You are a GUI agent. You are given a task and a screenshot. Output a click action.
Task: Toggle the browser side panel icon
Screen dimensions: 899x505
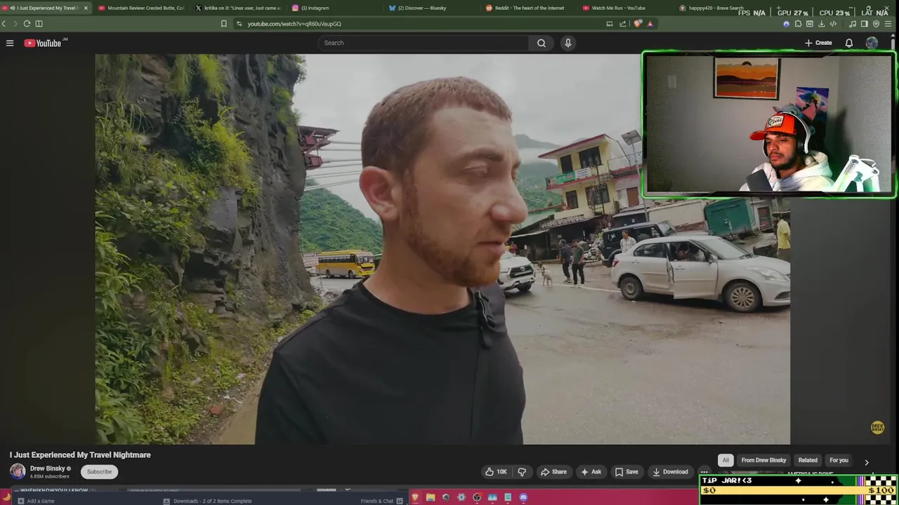[x=865, y=24]
